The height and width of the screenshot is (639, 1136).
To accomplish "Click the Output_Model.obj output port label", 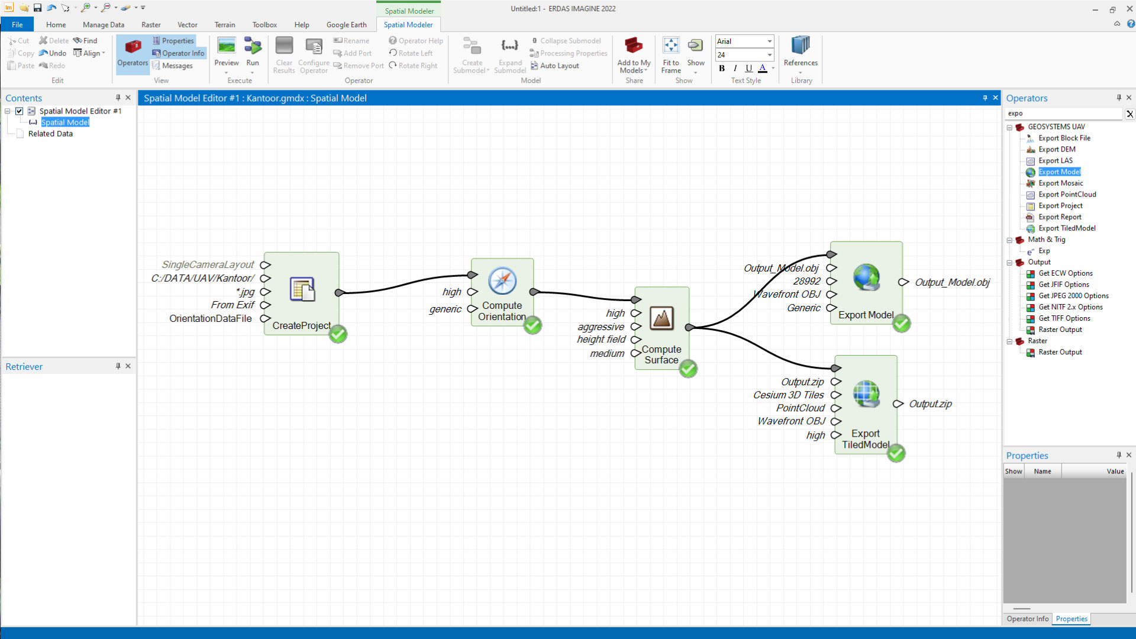I will (x=953, y=282).
